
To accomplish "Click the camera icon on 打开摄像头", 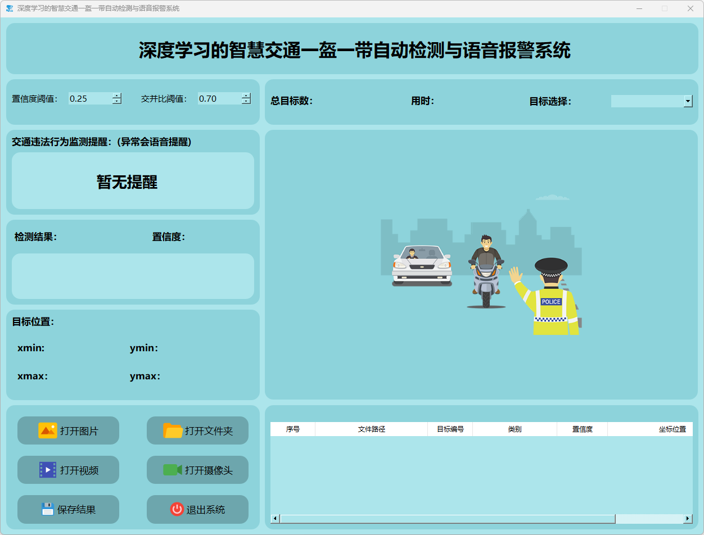I will pos(173,470).
